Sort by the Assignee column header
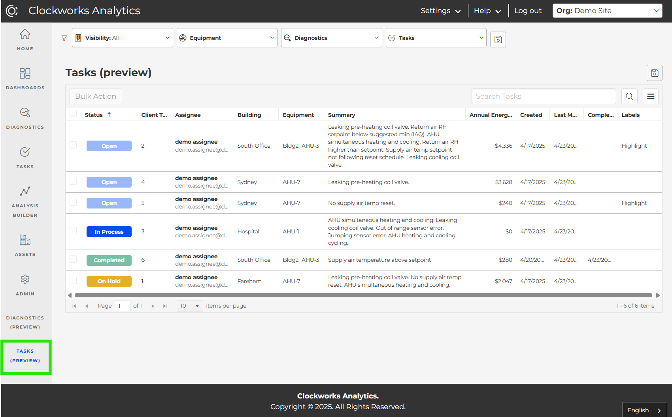 pos(188,115)
